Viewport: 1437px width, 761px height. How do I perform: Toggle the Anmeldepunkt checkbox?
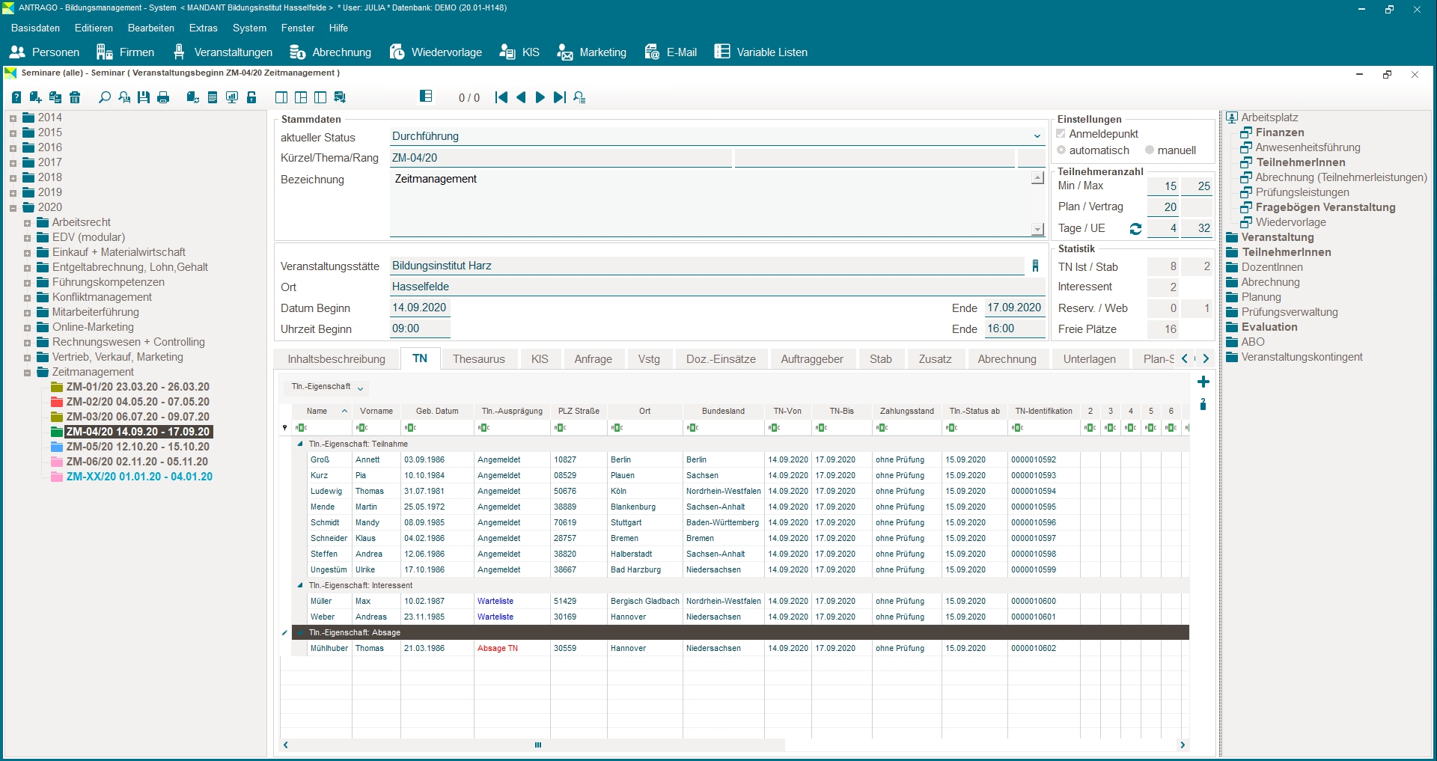pyautogui.click(x=1061, y=134)
